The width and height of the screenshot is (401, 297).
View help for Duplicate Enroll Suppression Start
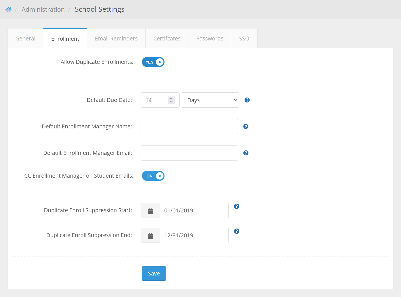(236, 206)
